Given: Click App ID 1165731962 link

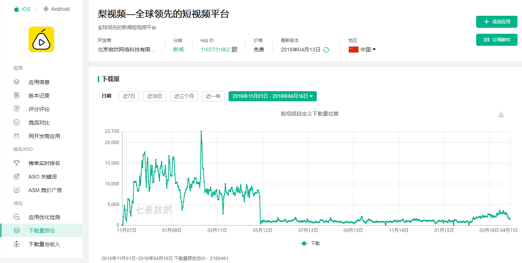Looking at the screenshot, I should (215, 50).
